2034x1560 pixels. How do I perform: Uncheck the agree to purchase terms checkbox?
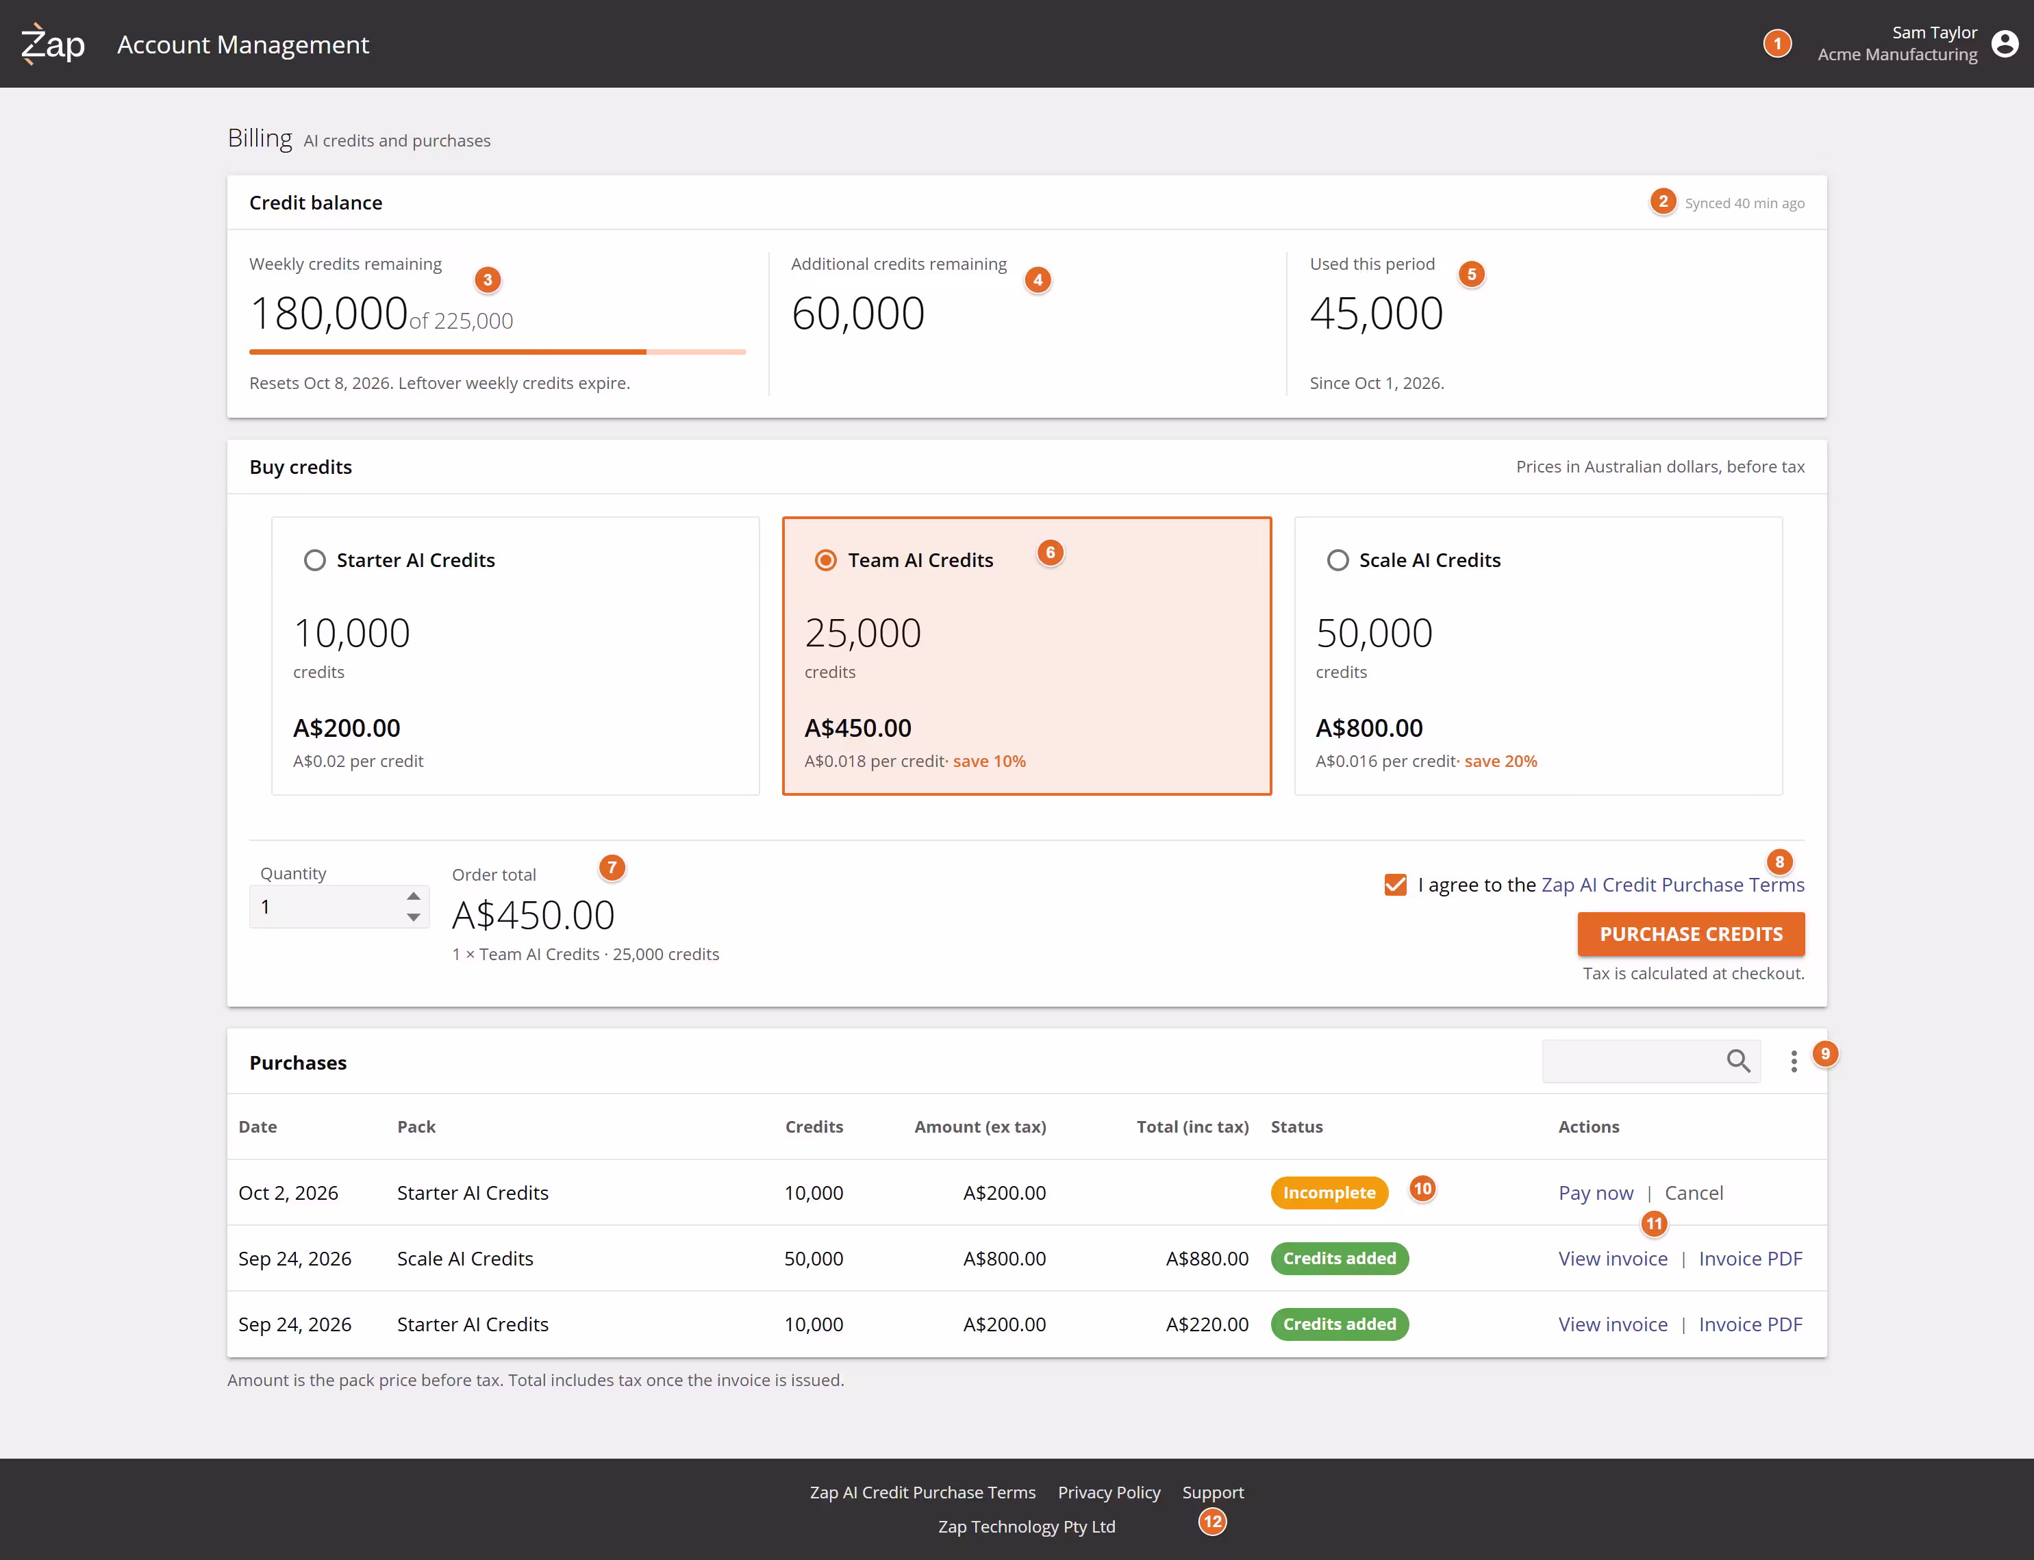point(1395,885)
